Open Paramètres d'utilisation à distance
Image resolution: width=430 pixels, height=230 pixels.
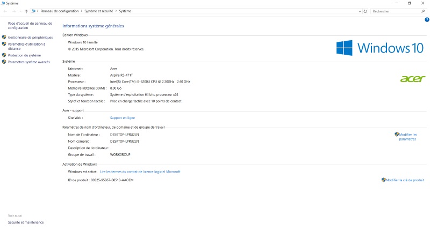pos(26,46)
